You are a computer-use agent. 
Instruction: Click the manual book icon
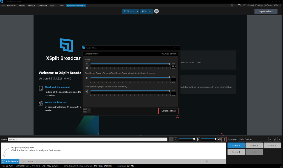point(41,88)
